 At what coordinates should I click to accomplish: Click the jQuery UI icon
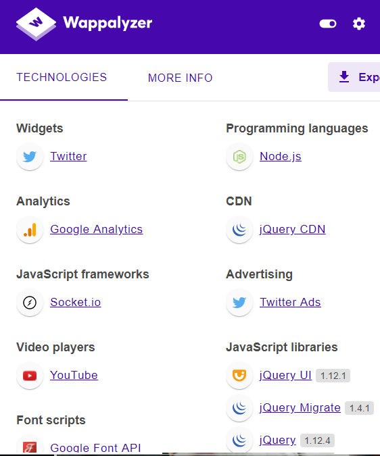(239, 376)
